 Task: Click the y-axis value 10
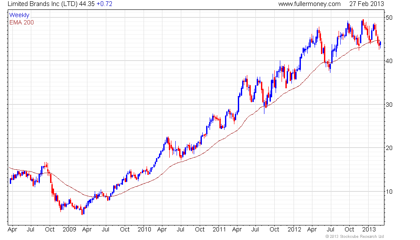point(389,192)
